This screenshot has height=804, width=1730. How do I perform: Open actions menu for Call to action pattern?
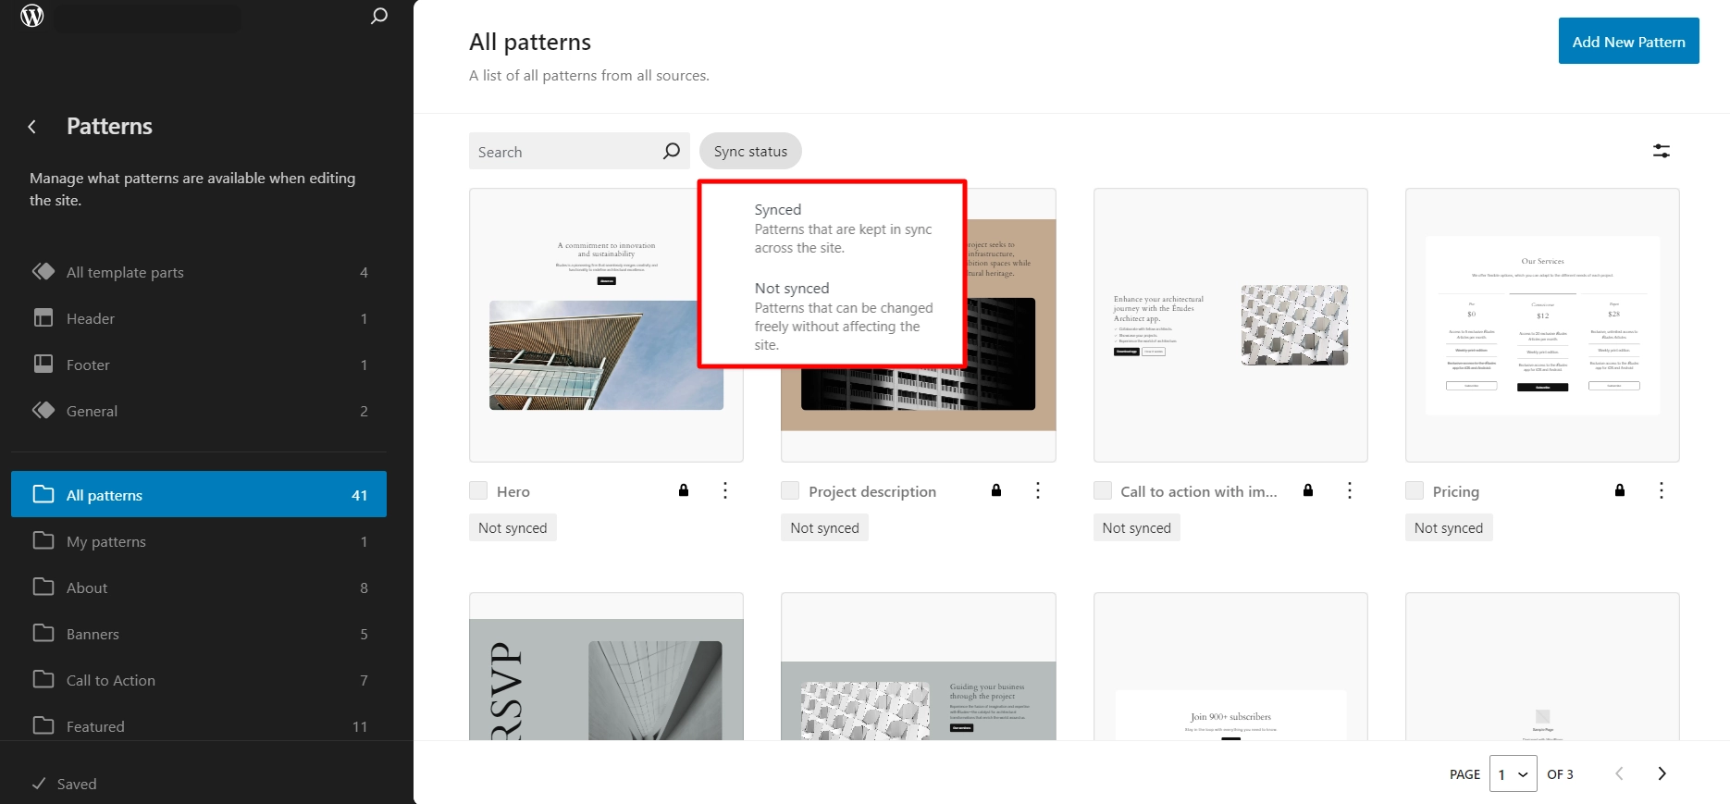pyautogui.click(x=1350, y=490)
